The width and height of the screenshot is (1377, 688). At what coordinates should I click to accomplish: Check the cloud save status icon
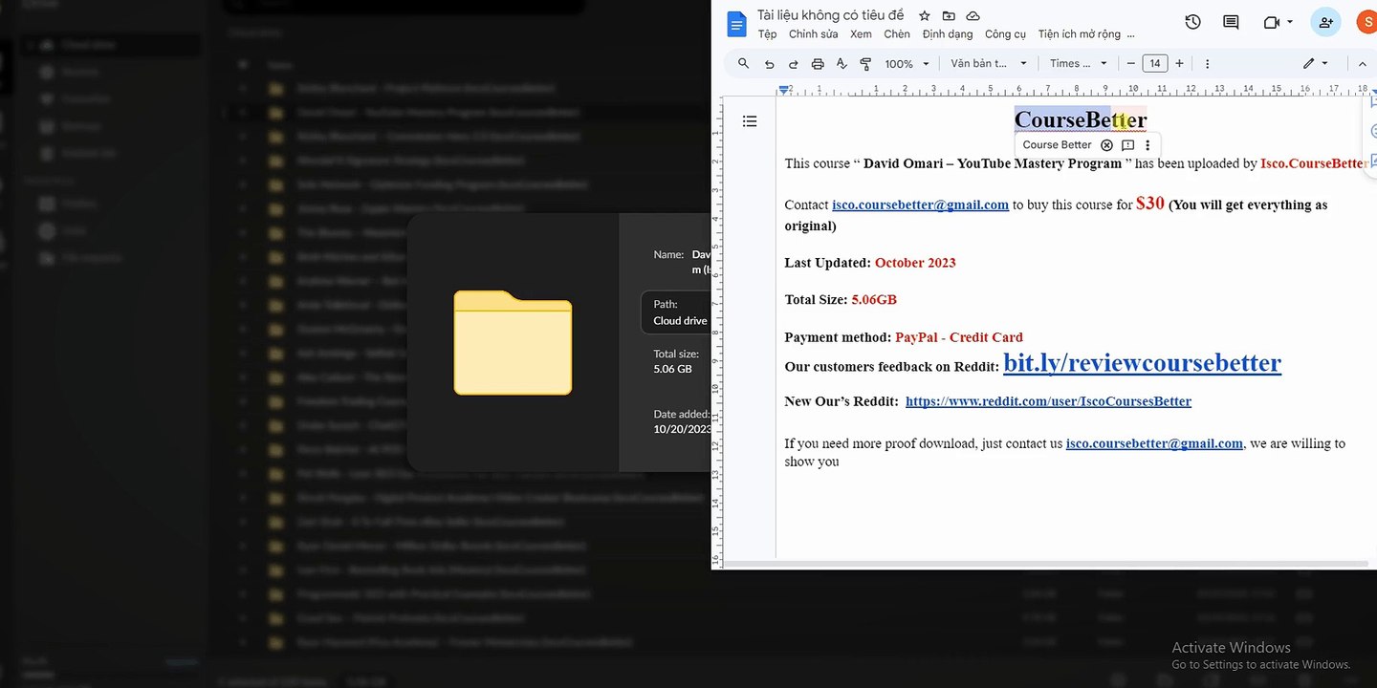tap(973, 16)
